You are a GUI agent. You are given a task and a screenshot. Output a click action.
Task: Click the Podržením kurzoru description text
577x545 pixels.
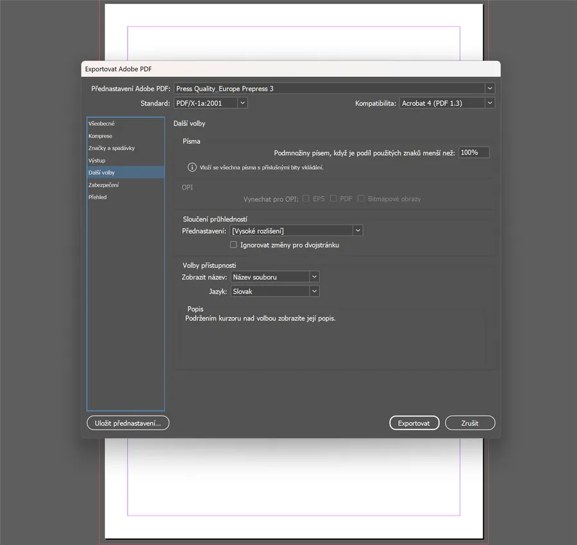[x=260, y=318]
